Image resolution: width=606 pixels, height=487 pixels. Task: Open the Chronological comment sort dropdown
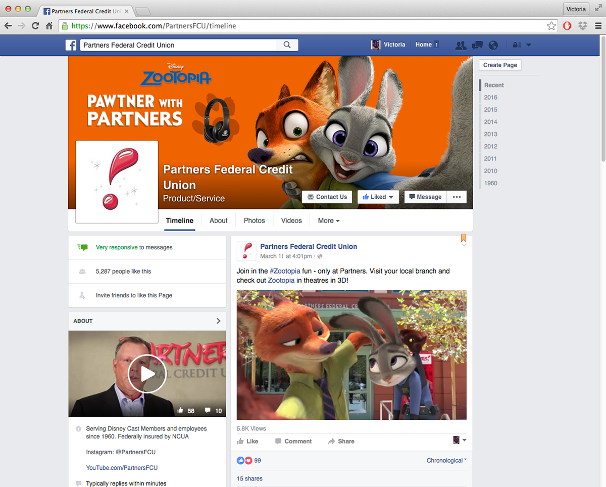(x=446, y=461)
